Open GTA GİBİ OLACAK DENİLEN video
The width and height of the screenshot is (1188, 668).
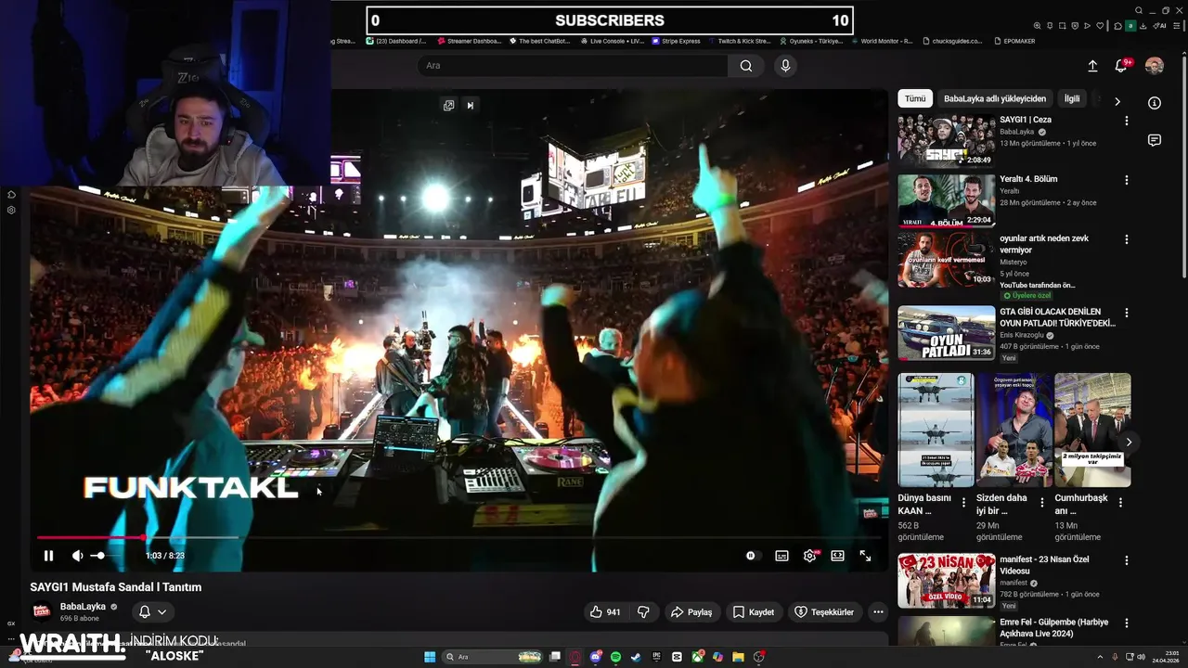click(x=946, y=333)
